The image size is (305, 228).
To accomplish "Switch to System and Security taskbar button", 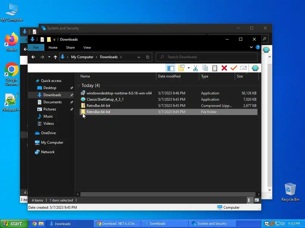I will [212, 224].
